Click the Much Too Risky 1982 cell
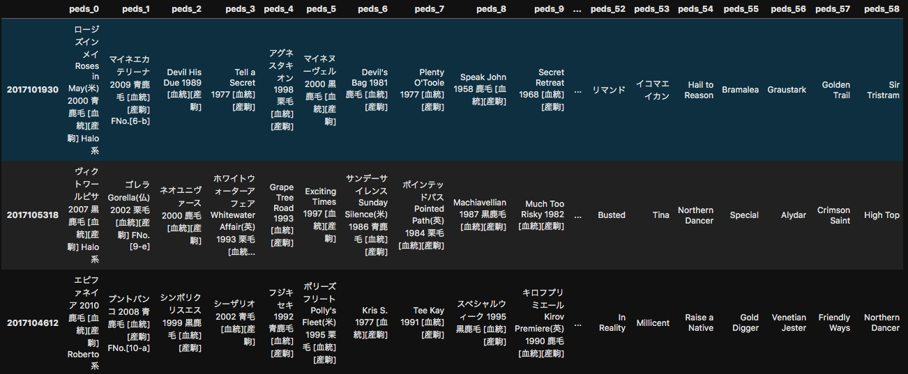 click(541, 215)
